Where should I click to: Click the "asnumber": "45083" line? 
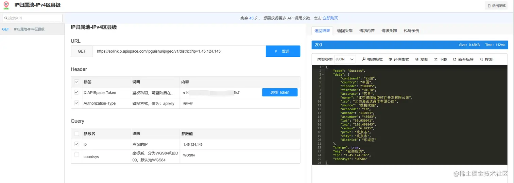(x=358, y=117)
